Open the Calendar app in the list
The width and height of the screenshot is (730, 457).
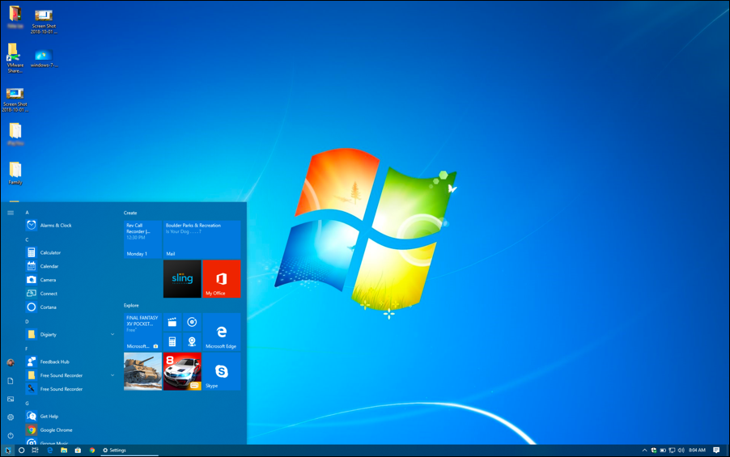point(70,266)
